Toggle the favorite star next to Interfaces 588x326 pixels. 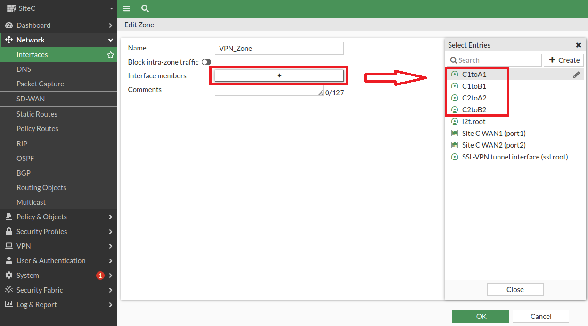pos(111,55)
